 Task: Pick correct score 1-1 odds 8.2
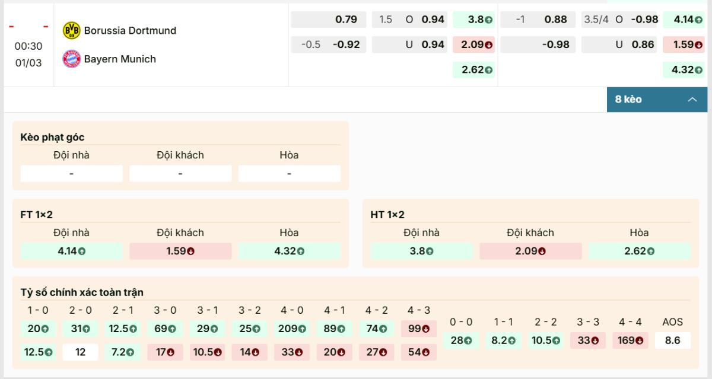[503, 340]
